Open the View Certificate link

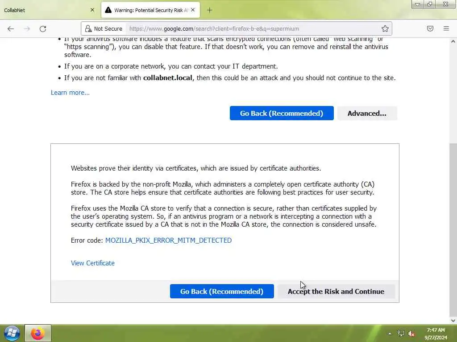click(x=93, y=263)
